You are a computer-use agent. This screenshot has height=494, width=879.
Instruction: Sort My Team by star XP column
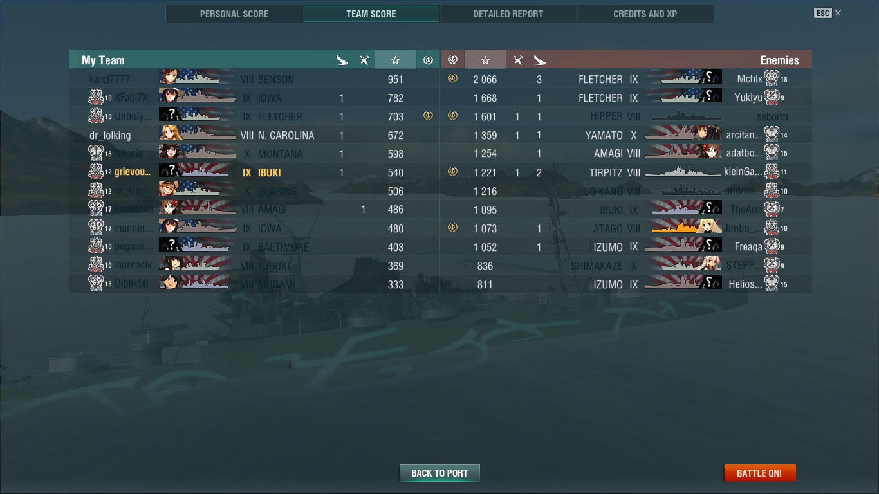(x=395, y=60)
